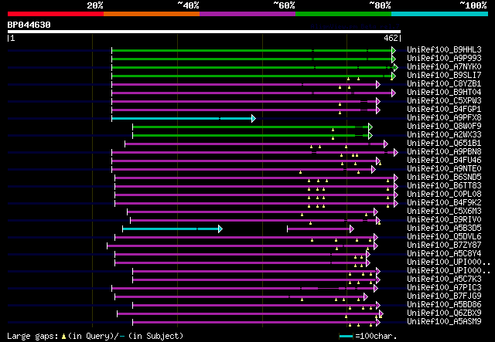This screenshot has width=495, height=342.
Task: Select the UniRef100_A9PBN8 label
Action: [x=444, y=152]
